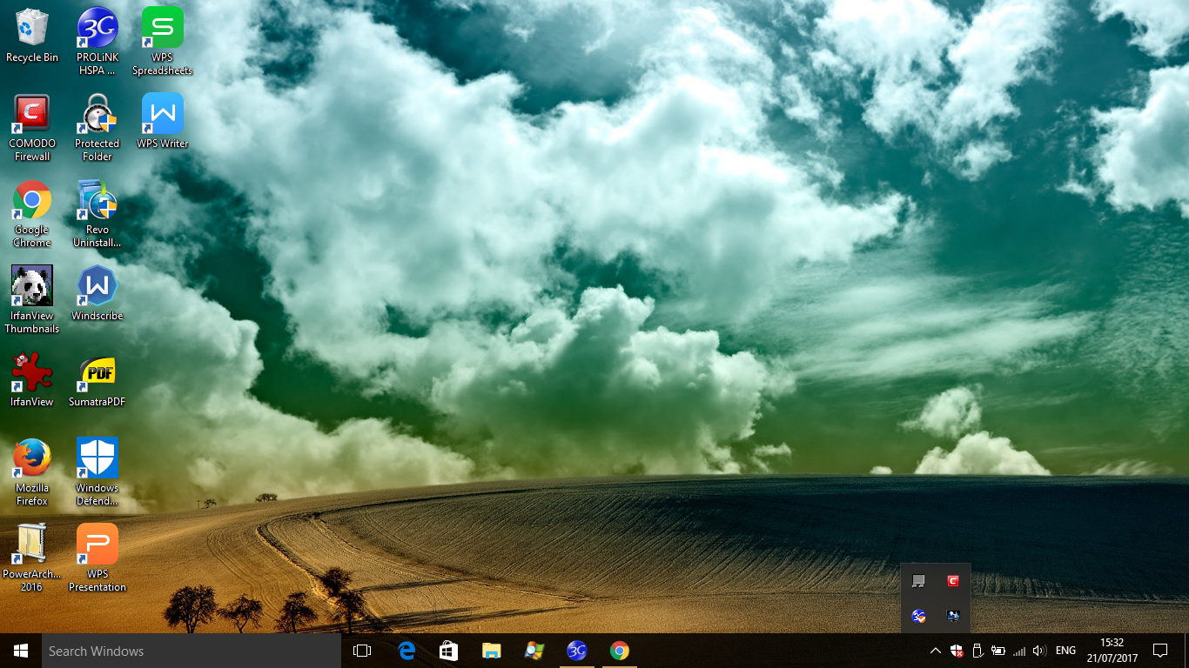Open the Action Center notifications
This screenshot has width=1189, height=668.
(x=1159, y=651)
